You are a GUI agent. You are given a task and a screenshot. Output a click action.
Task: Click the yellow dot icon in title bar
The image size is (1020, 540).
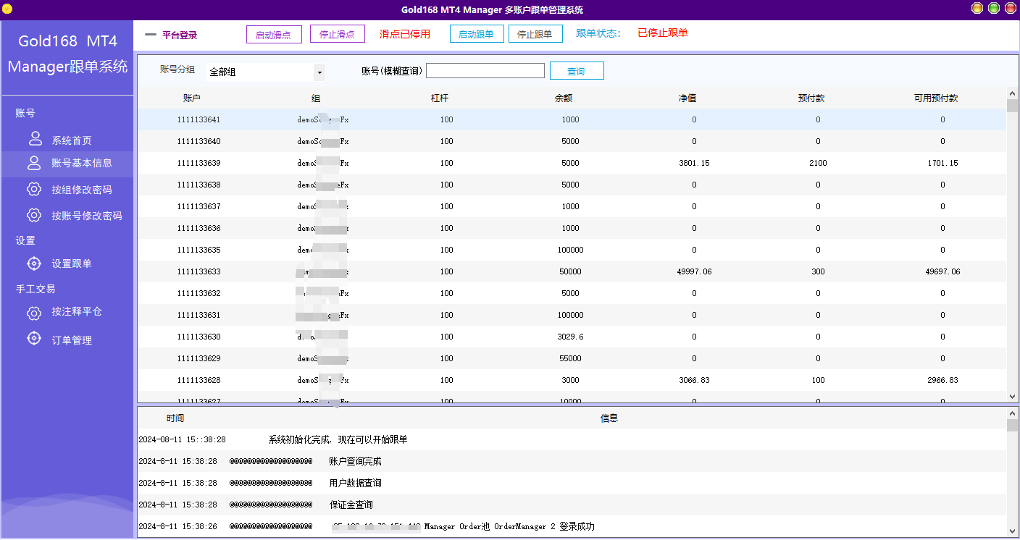click(7, 9)
